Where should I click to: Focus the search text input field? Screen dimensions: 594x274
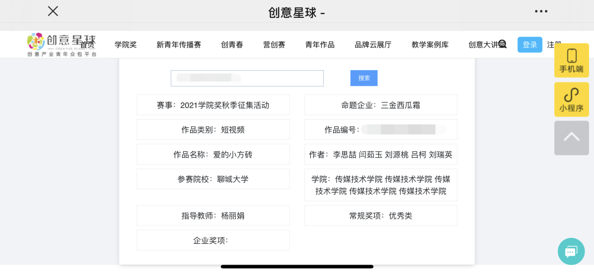tap(247, 78)
